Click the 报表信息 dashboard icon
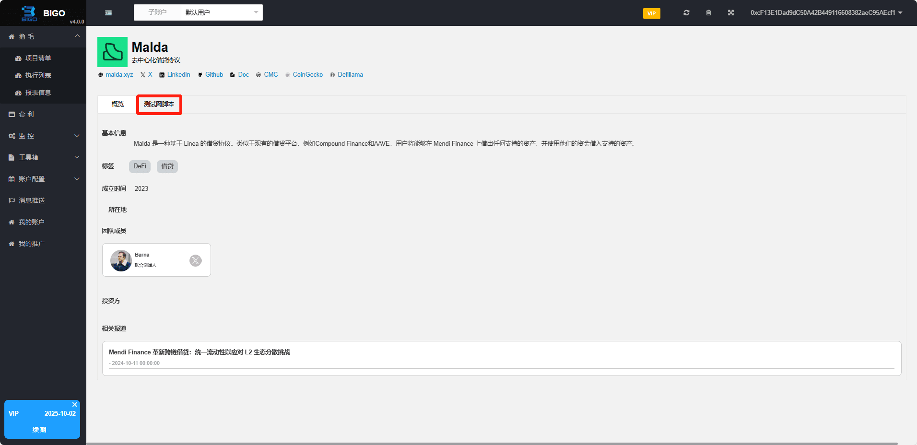The width and height of the screenshot is (917, 445). click(18, 93)
